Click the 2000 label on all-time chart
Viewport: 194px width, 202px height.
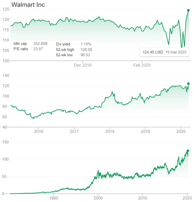(x=98, y=198)
